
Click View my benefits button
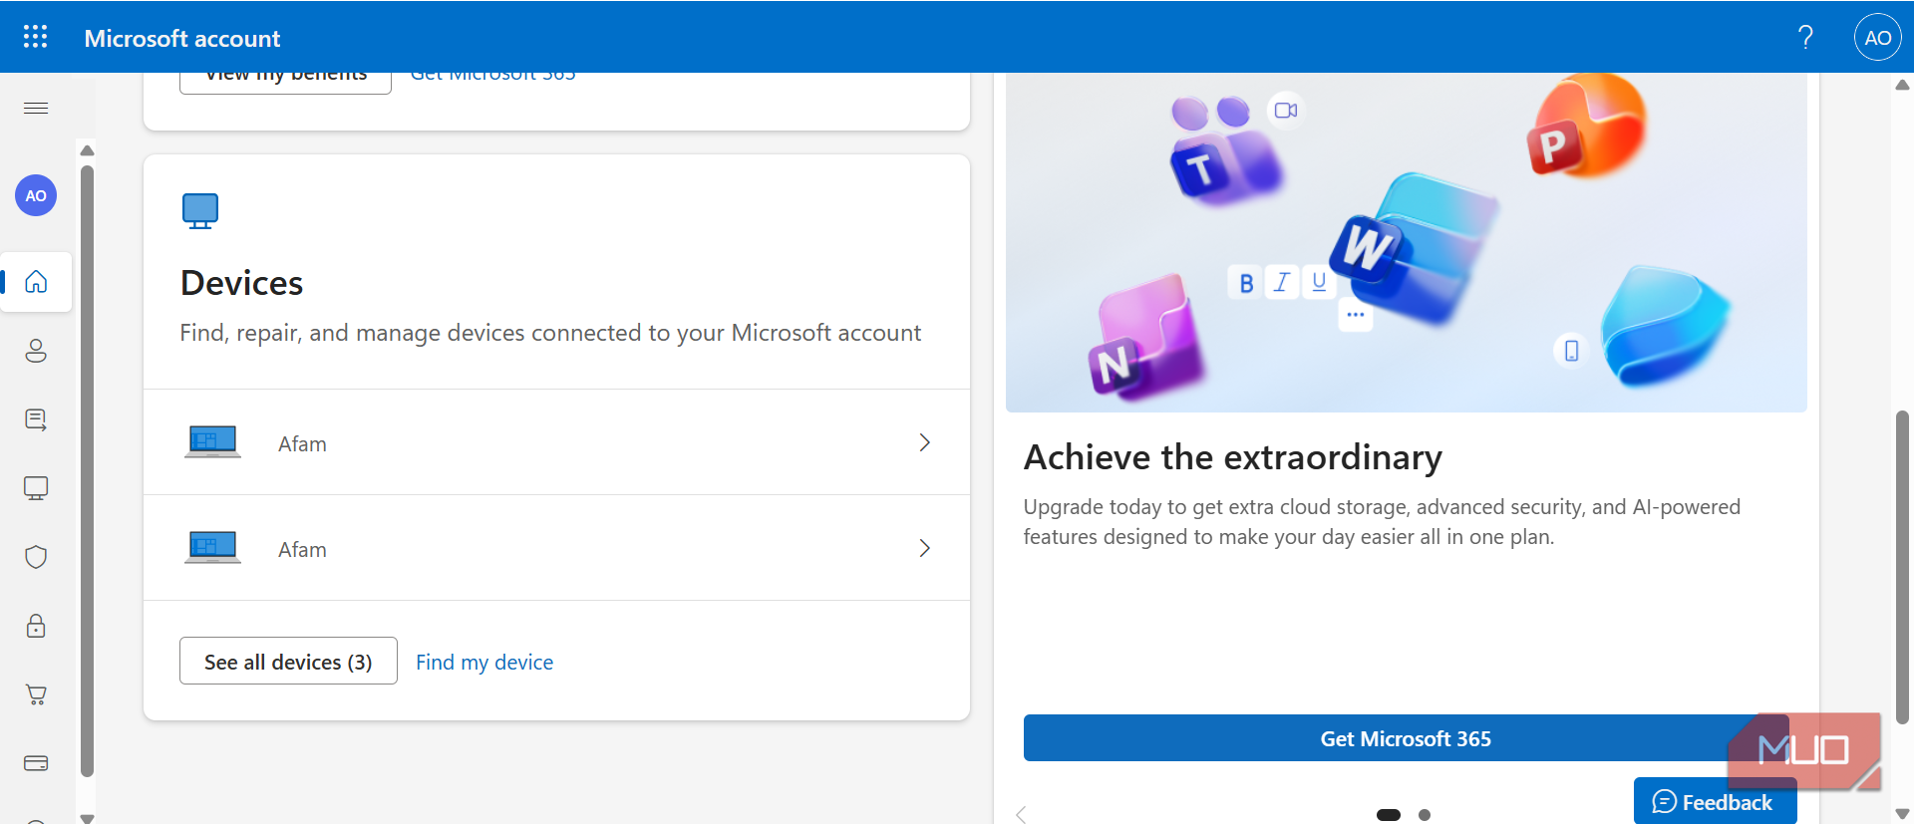tap(285, 80)
